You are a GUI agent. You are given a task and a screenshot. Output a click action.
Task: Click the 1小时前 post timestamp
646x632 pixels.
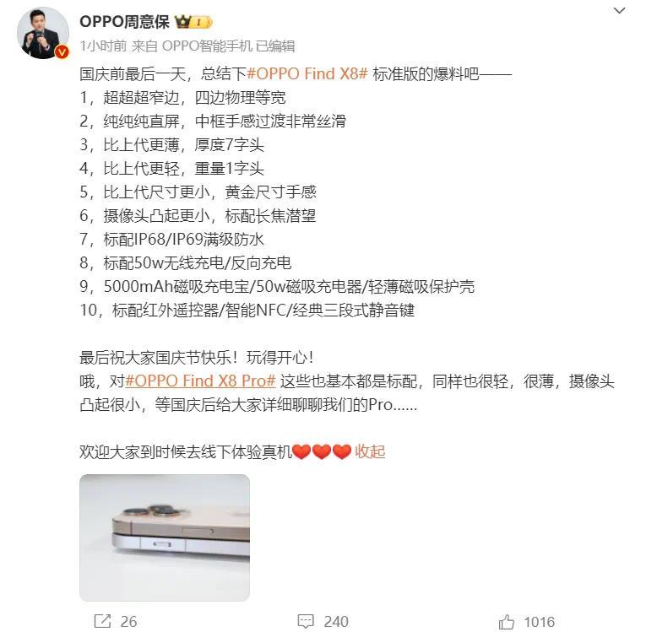tap(103, 46)
